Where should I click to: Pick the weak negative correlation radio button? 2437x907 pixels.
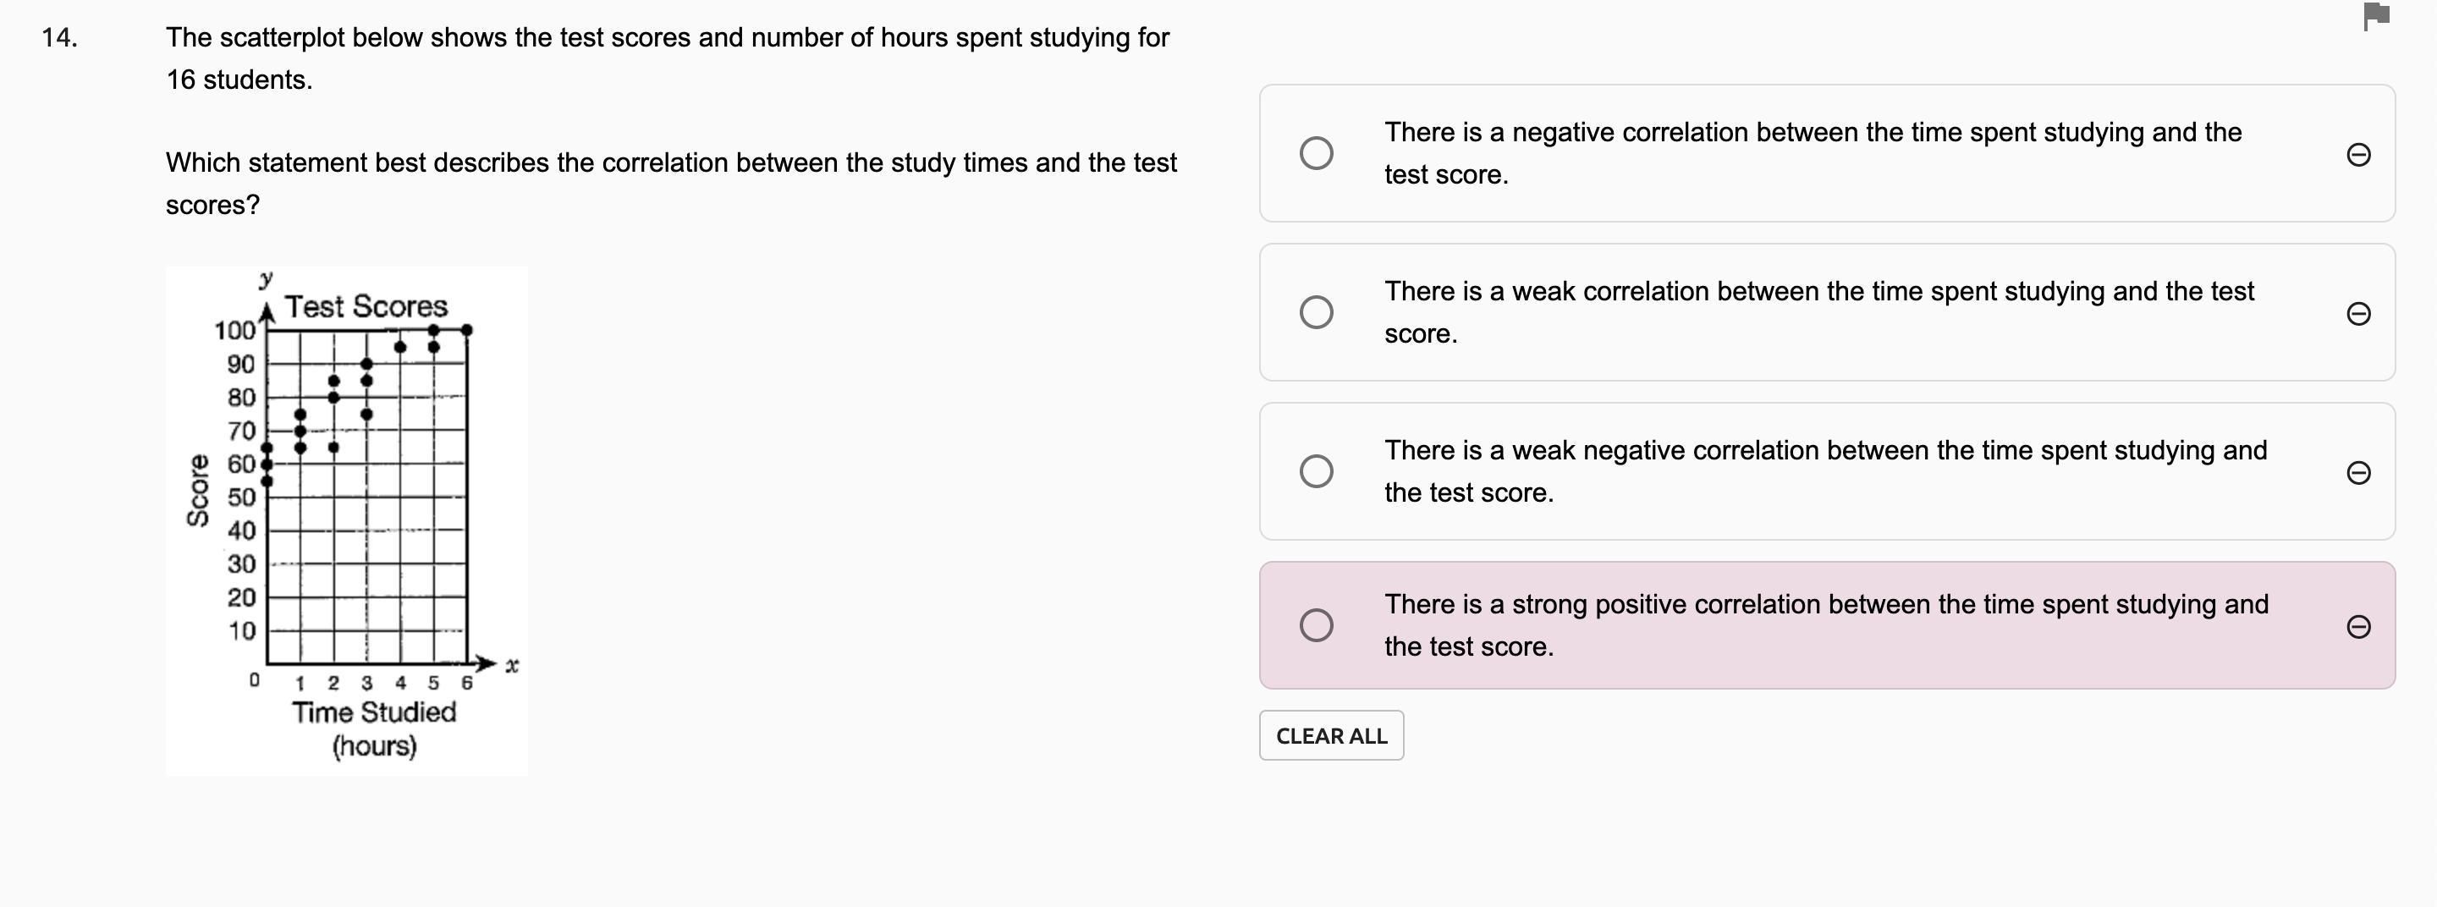(x=1316, y=471)
